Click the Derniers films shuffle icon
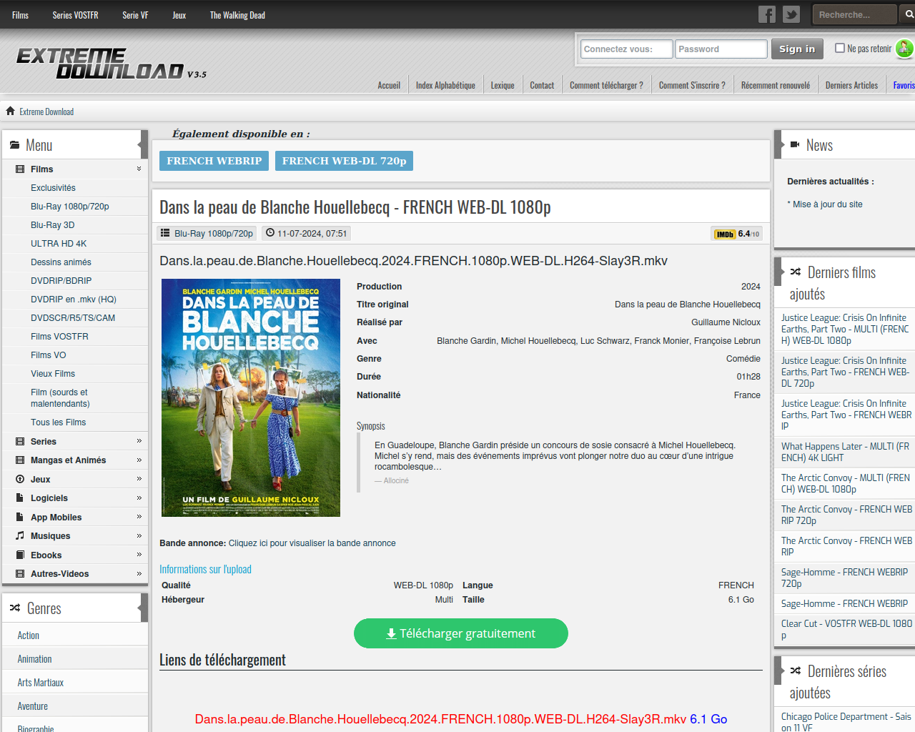 [x=796, y=272]
